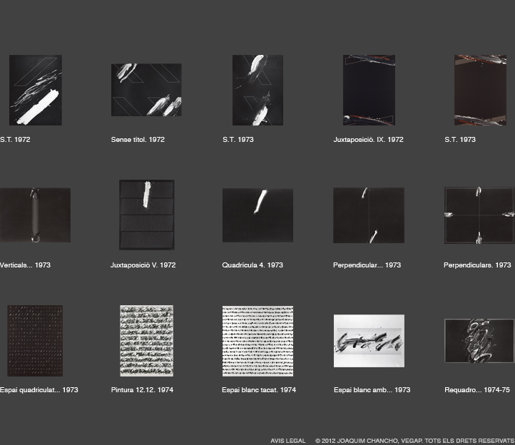Click the Espai blanc tacat. 1974 caption
Viewport: 515px width, 445px height.
click(259, 390)
